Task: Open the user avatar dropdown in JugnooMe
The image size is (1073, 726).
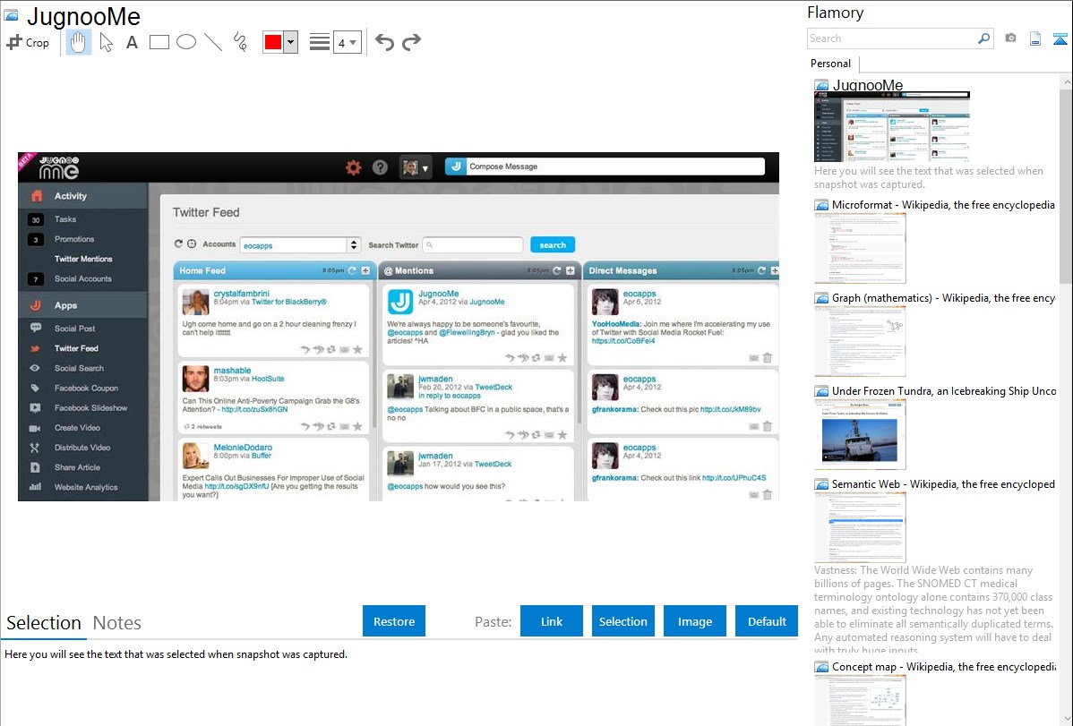Action: tap(416, 167)
